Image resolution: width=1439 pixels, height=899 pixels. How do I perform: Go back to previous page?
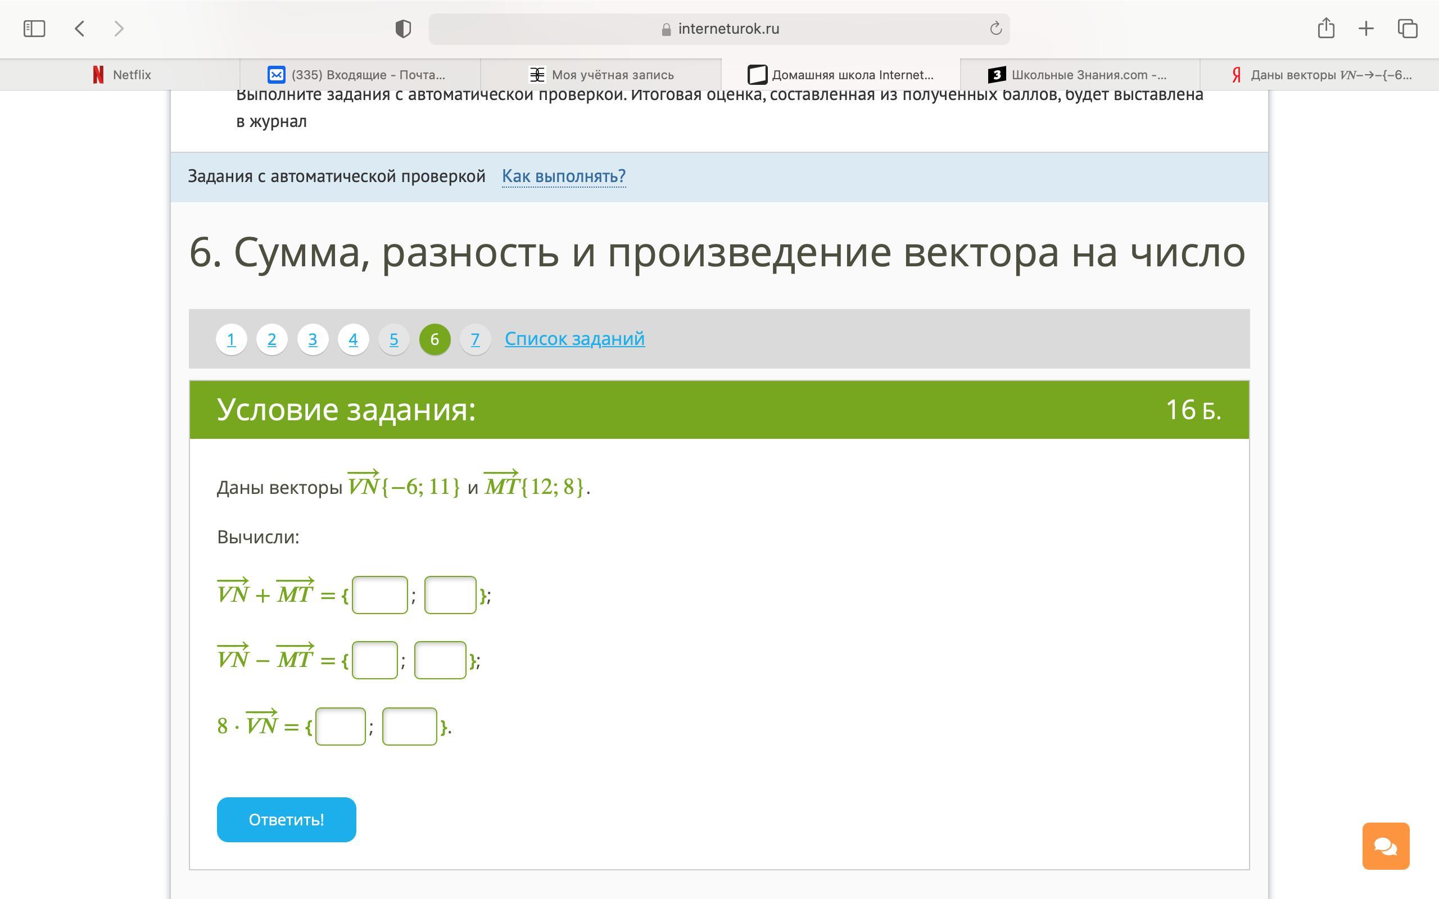click(x=80, y=29)
